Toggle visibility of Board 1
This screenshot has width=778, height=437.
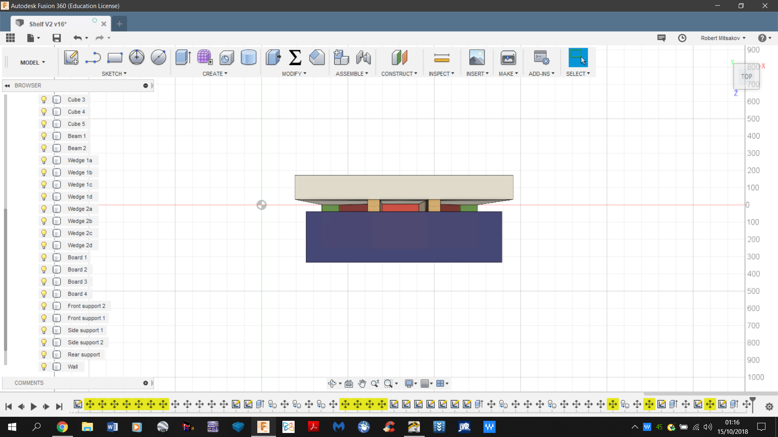click(44, 257)
